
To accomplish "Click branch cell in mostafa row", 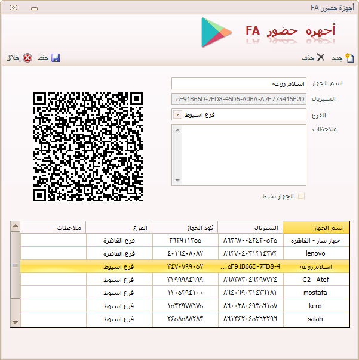I will coord(119,293).
